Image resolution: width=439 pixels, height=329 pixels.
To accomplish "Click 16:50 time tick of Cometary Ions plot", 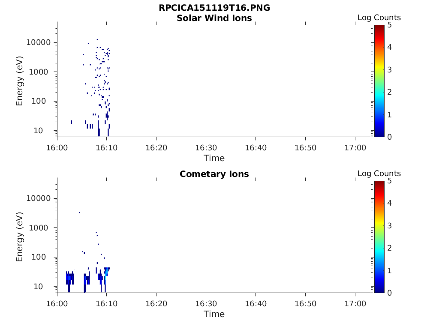I will click(x=305, y=304).
